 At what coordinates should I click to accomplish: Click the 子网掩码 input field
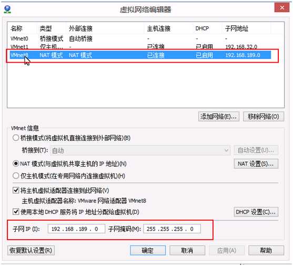click(x=172, y=229)
